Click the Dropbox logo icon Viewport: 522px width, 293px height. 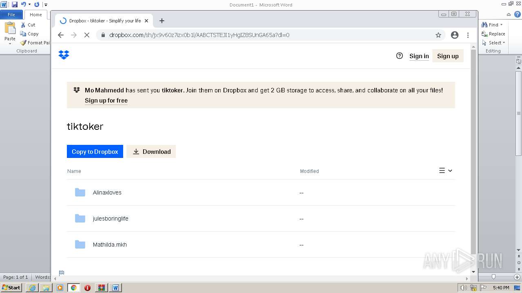[64, 55]
